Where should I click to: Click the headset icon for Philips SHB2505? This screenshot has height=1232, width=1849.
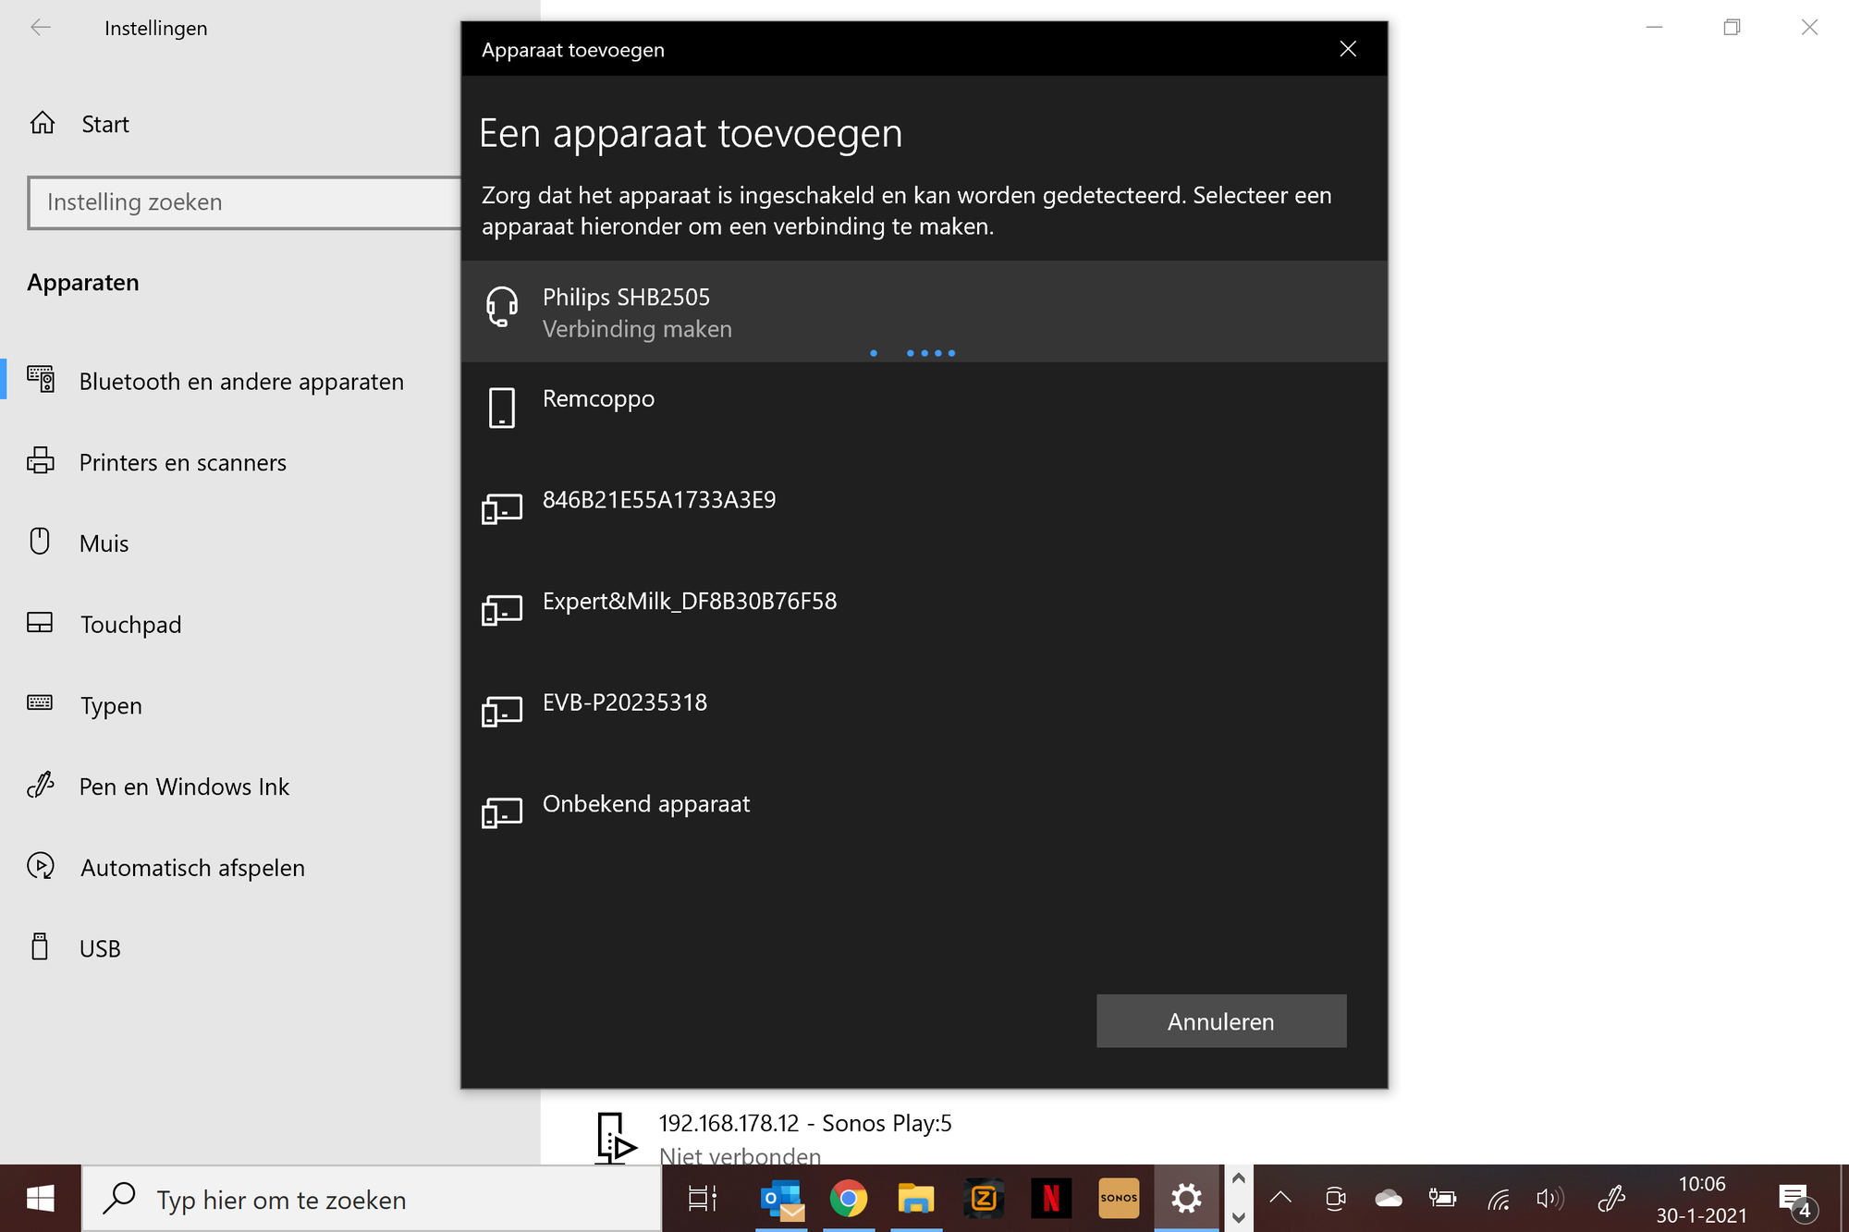point(502,306)
